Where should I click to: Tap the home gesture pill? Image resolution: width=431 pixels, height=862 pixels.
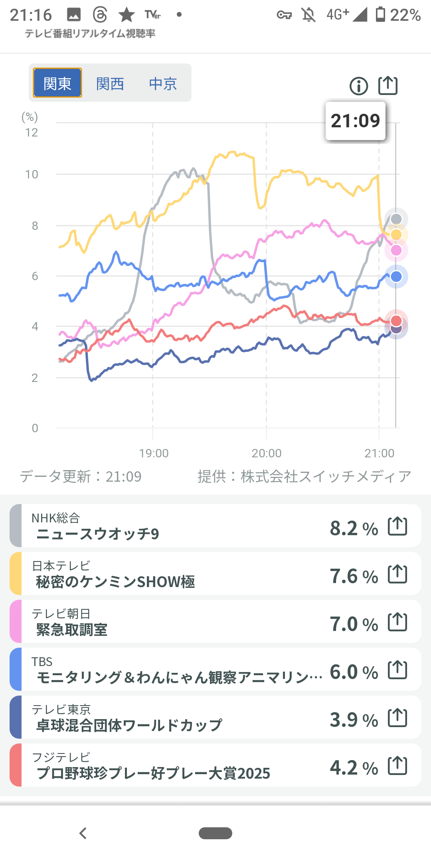click(215, 833)
